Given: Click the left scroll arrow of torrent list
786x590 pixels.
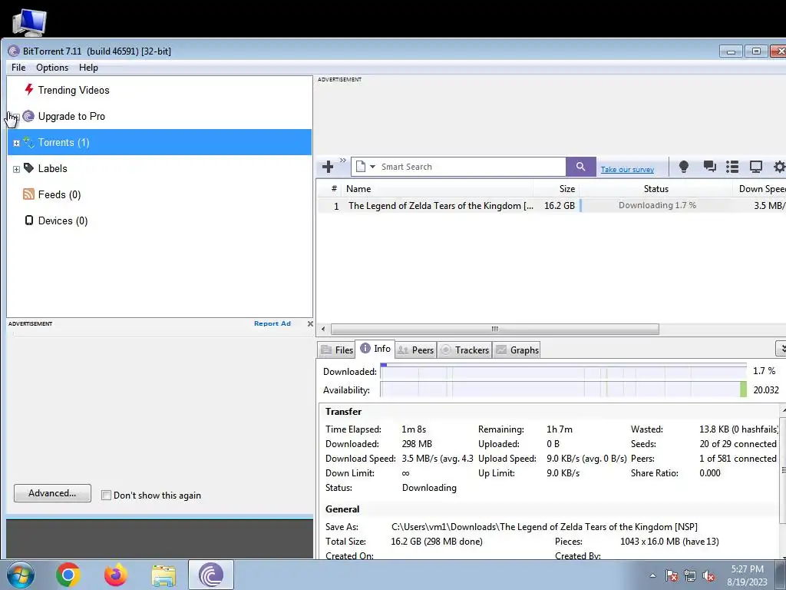Looking at the screenshot, I should pos(323,329).
